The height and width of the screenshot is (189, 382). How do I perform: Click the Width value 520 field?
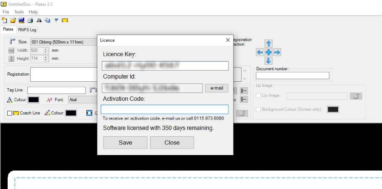point(37,51)
